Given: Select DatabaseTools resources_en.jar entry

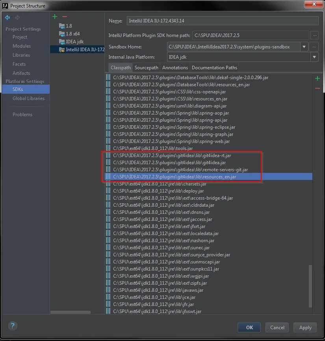Looking at the screenshot, I should pyautogui.click(x=209, y=85).
